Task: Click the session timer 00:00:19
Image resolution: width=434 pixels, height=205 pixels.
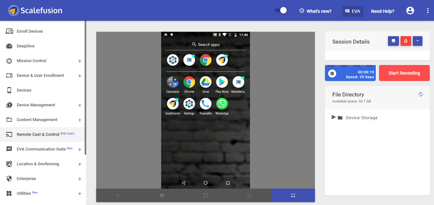Action: (x=366, y=72)
